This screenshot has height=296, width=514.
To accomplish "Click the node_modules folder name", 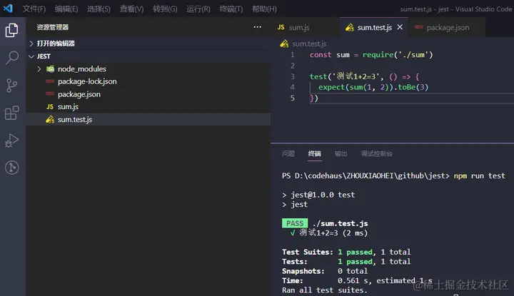I will (x=82, y=68).
